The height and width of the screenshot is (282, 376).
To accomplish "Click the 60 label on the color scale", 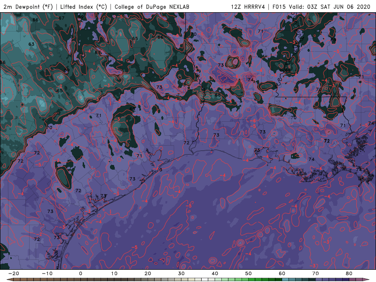I will (282, 274).
